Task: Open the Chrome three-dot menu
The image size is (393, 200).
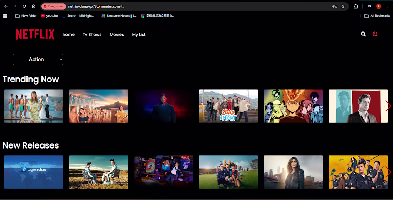Action: click(x=388, y=6)
